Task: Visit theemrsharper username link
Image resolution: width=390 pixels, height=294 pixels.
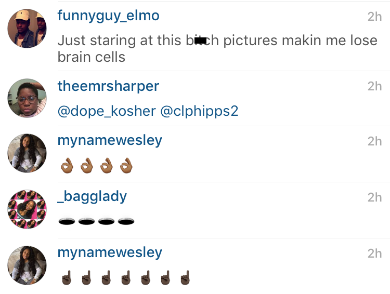Action: (x=108, y=86)
